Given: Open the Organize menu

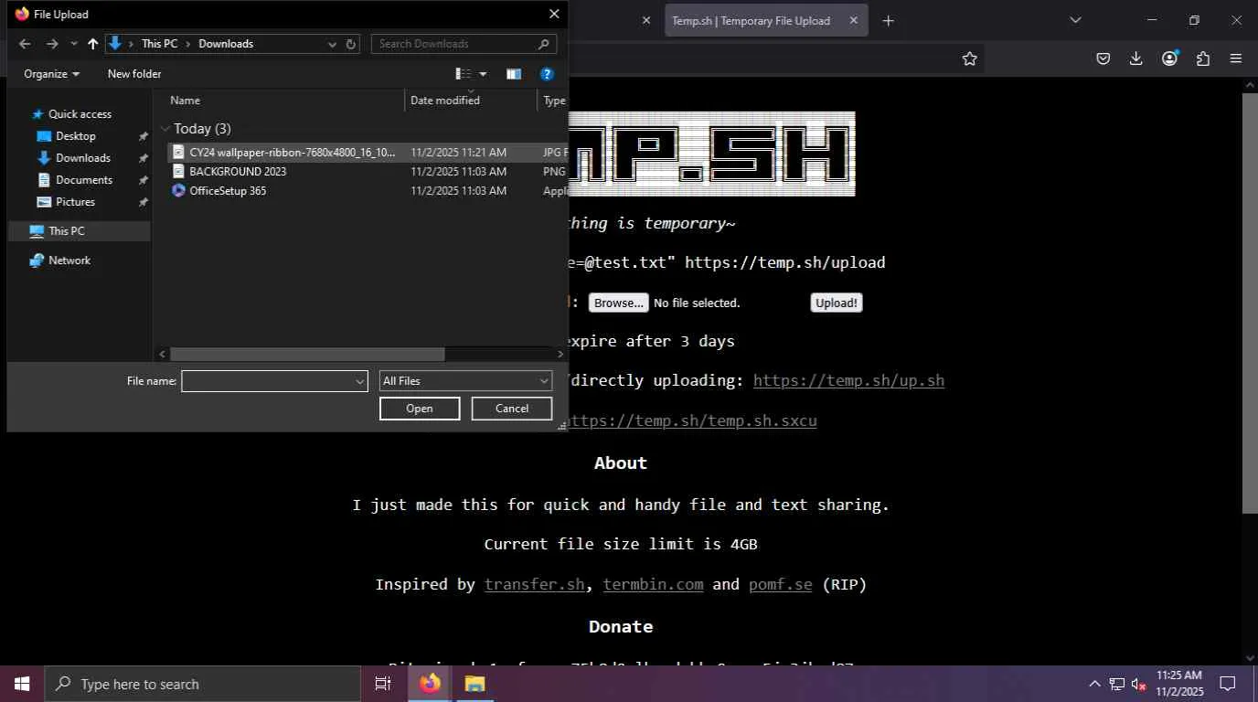Looking at the screenshot, I should pyautogui.click(x=51, y=74).
